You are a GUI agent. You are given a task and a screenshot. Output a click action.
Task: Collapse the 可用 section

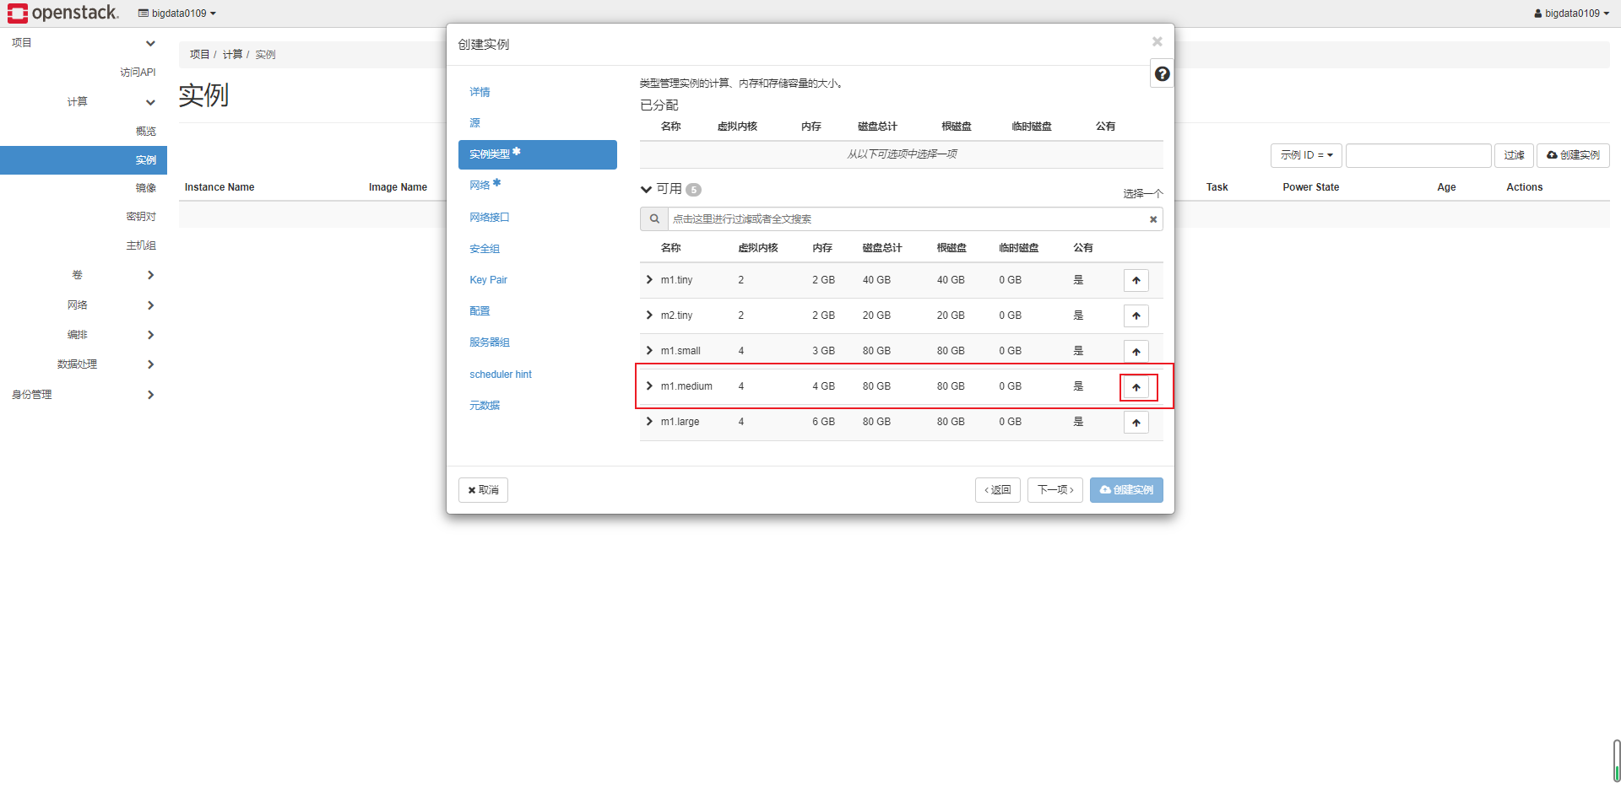pos(646,189)
